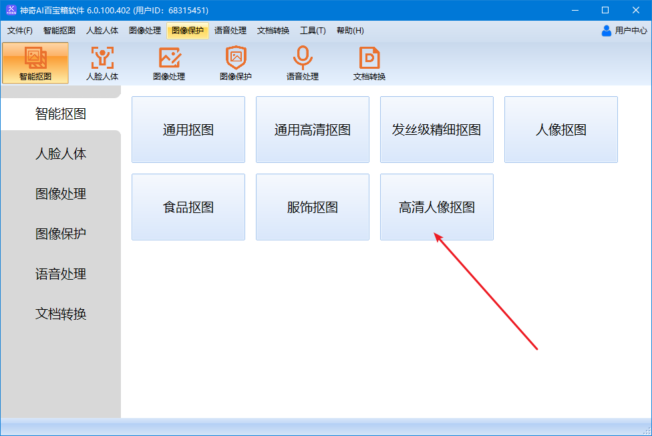Start the 服饰抠图 tool
Screen dimensions: 652x436
(313, 207)
